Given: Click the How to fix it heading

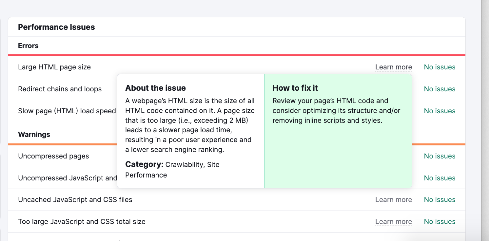Looking at the screenshot, I should 295,88.
